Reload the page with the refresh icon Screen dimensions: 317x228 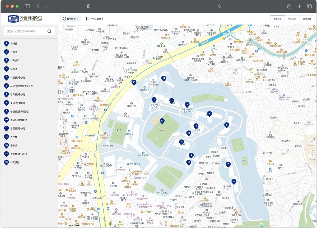219,6
